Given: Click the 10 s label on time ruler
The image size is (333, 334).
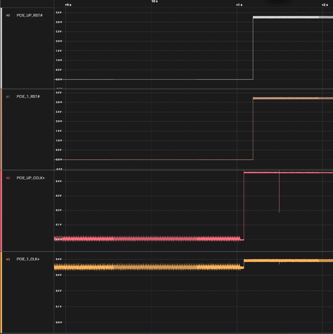Looking at the screenshot, I should click(x=154, y=2).
